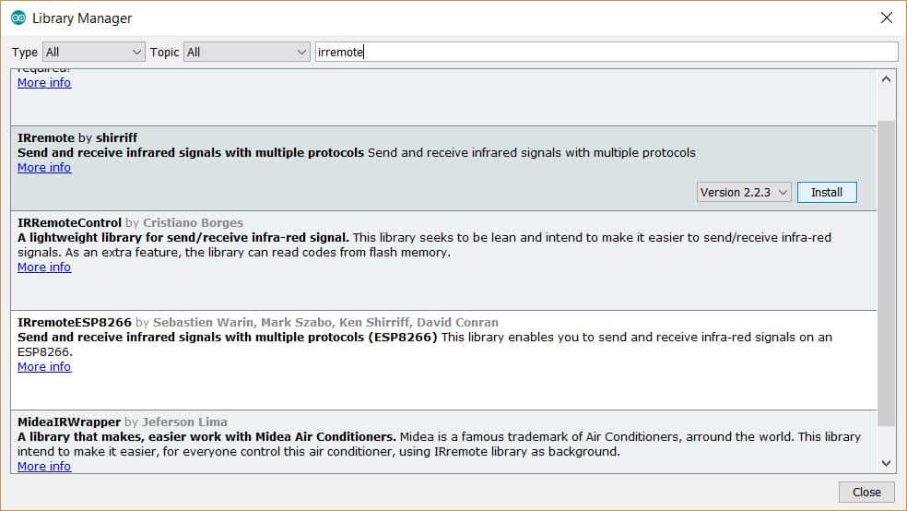Click the Close button of Library Manager

click(866, 492)
